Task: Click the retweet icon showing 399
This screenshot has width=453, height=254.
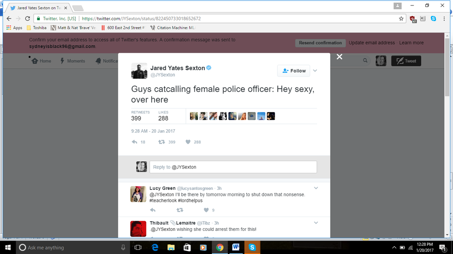Action: (x=161, y=142)
